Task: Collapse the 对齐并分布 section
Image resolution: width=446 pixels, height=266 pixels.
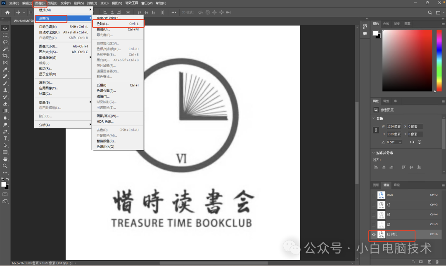Action: [373, 153]
